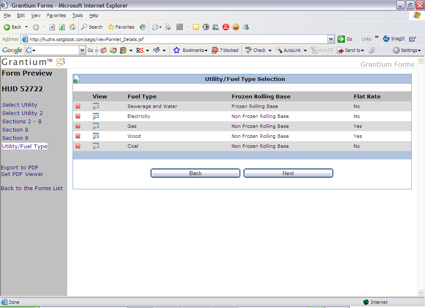Open the view icon for Wood

point(96,136)
